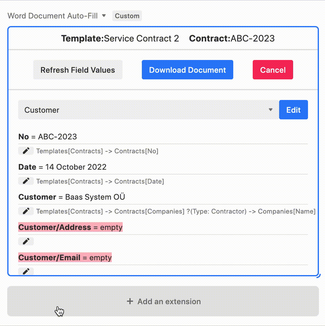Image resolution: width=325 pixels, height=326 pixels.
Task: Click the plus icon beside Add an extension
Action: [x=130, y=301]
